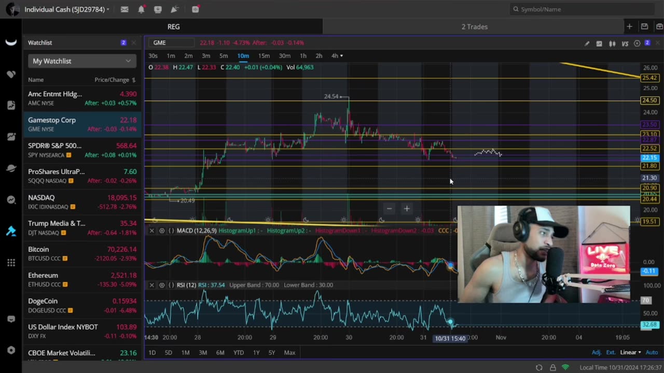The height and width of the screenshot is (373, 664).
Task: Set chart range to YTD
Action: 239,353
